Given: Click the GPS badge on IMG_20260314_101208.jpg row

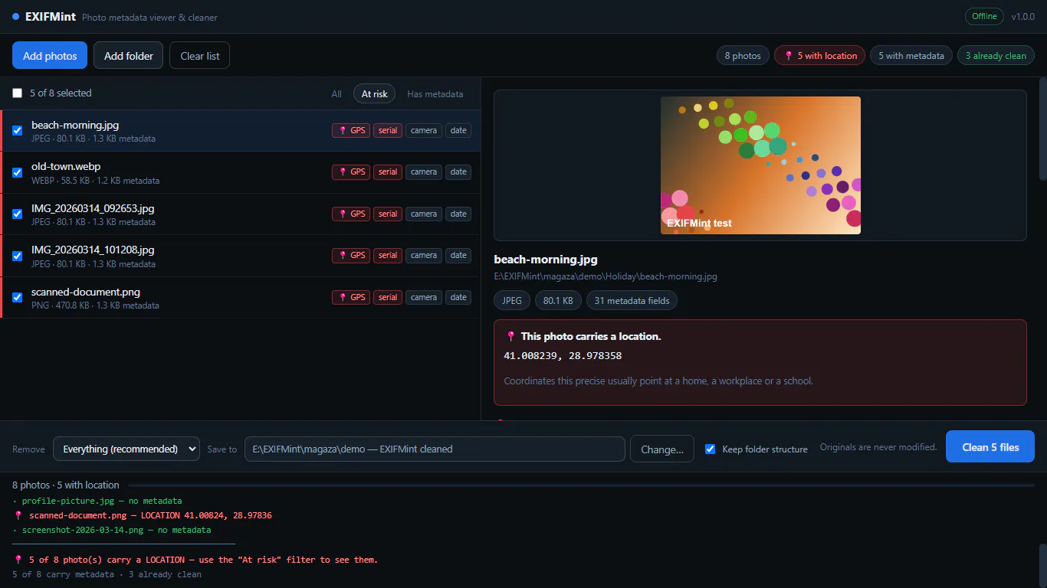Looking at the screenshot, I should coord(351,256).
